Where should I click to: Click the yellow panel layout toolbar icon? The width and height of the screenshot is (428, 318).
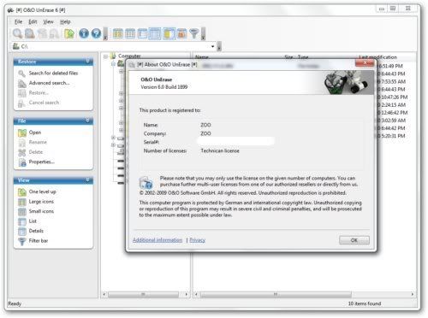(169, 33)
